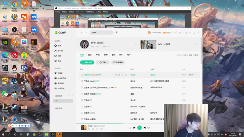This screenshot has width=244, height=137.
Task: Click the listen-to-identify icon beside search box
Action: click(x=117, y=33)
